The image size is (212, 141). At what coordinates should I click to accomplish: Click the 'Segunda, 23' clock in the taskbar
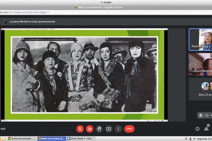(205, 139)
